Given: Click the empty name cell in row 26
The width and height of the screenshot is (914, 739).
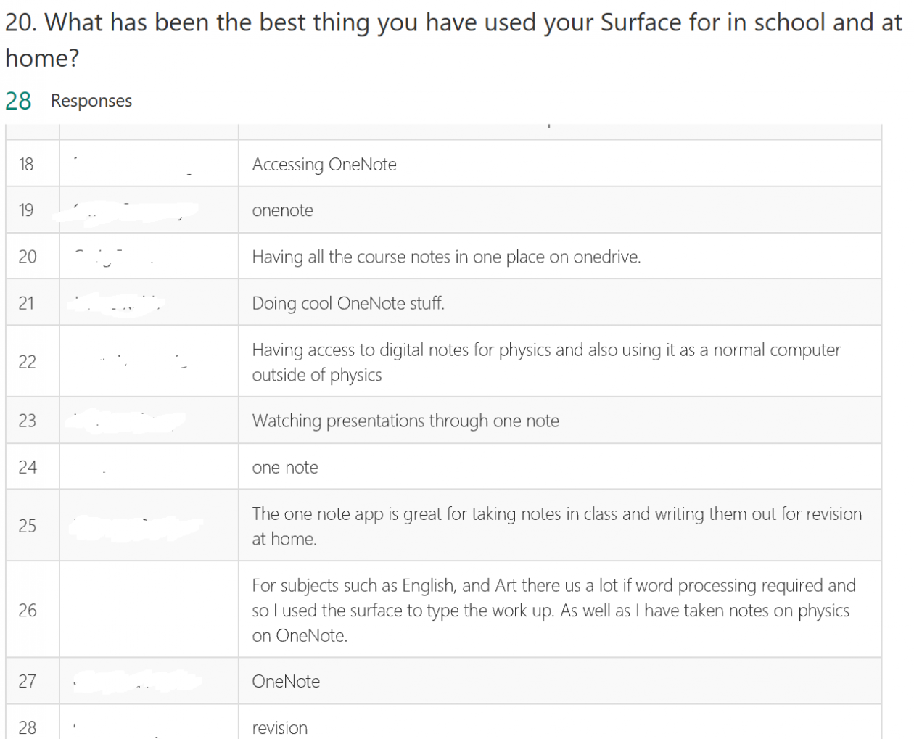Looking at the screenshot, I should click(149, 610).
